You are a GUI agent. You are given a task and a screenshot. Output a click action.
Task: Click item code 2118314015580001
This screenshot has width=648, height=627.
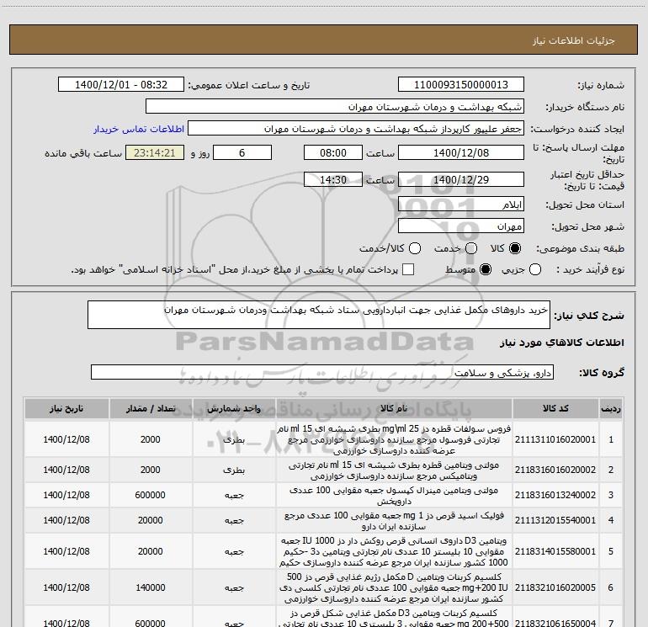pyautogui.click(x=555, y=552)
